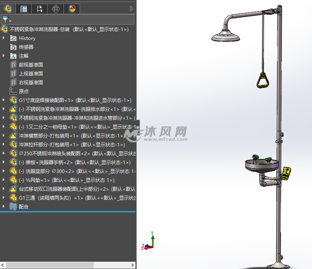Viewport: 312px width, 269px height.
Task: Select 台式移动双口洗眼器装配图 icon
Action: (x=13, y=189)
